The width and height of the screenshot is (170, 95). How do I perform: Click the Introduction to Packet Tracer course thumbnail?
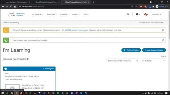pos(12,87)
